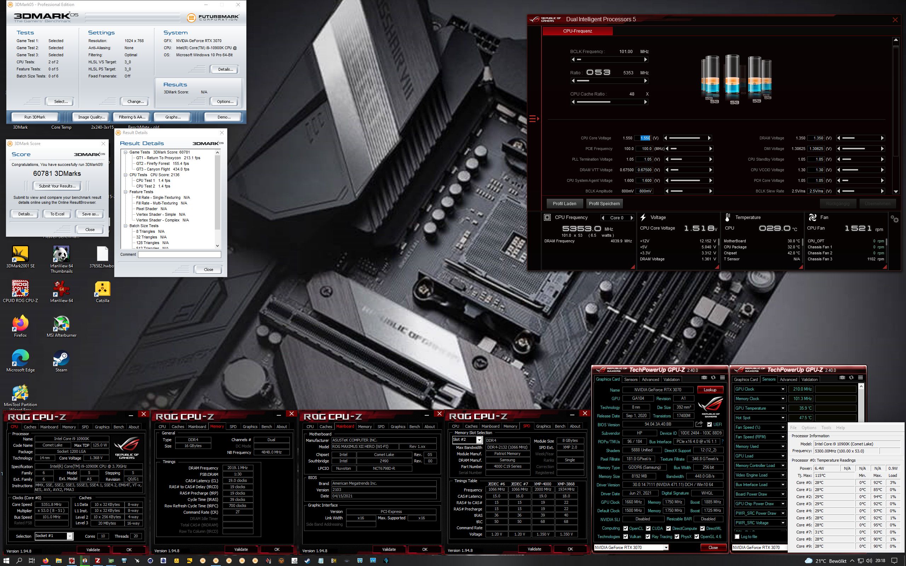Open Steam from the desktop
The image size is (906, 566).
click(x=61, y=360)
